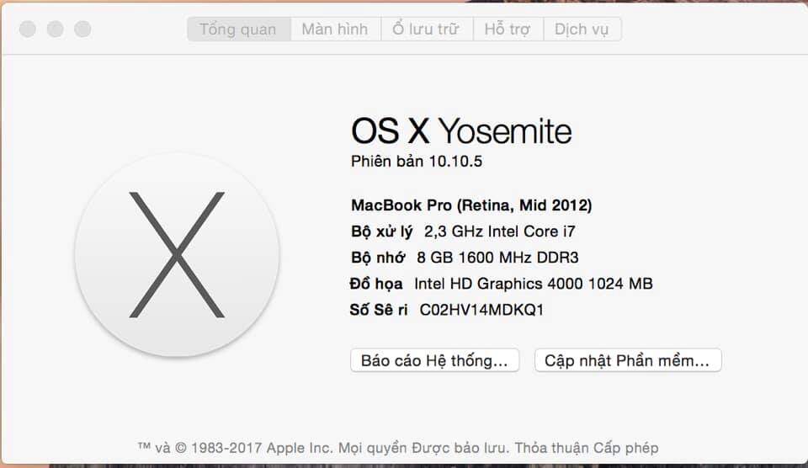Screen dimensions: 808x468
Task: Switch to the Tổng quan tab
Action: pyautogui.click(x=238, y=29)
